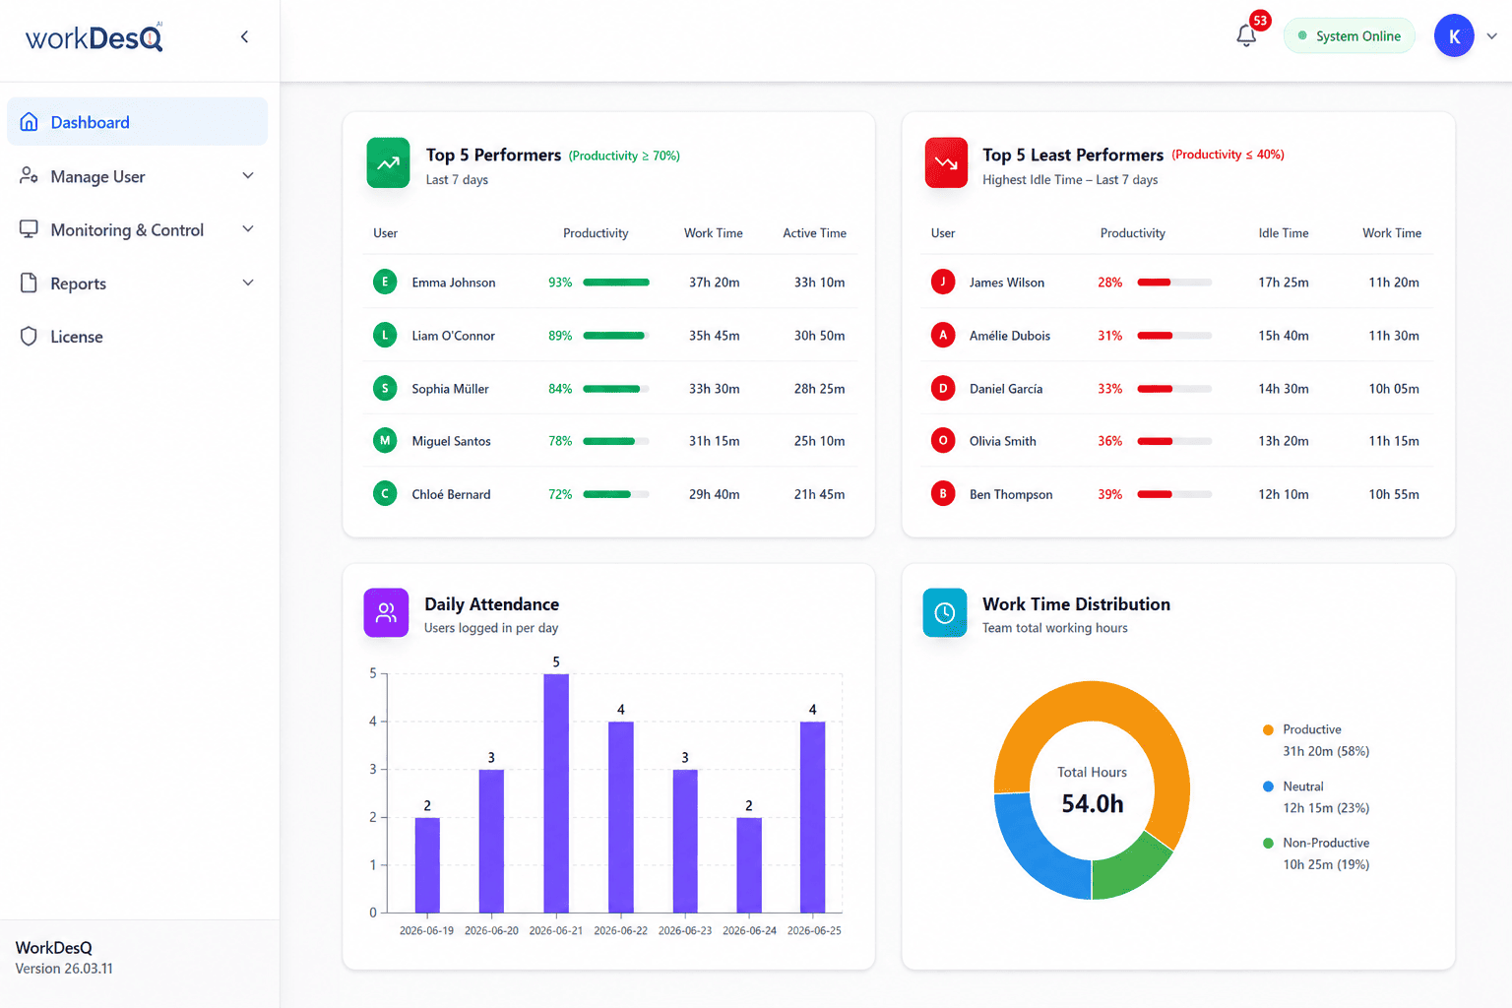Click Daniel García's D avatar

click(x=943, y=388)
